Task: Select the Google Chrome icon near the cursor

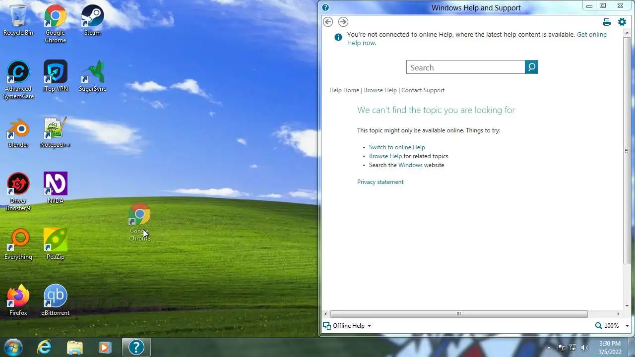Action: [139, 222]
